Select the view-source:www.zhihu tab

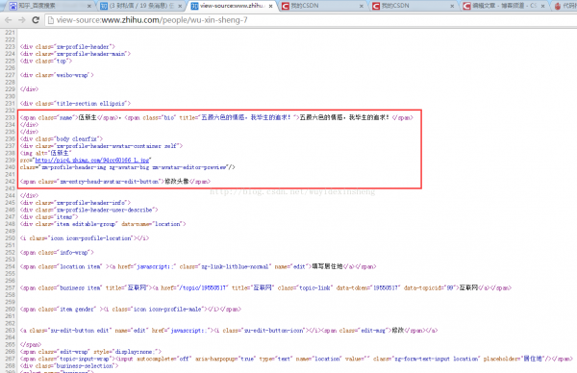[x=233, y=6]
